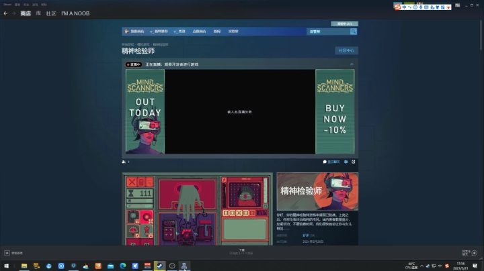Toggle Sogou Chinese/English 中 mode
The width and height of the screenshot is (484, 271).
click(404, 7)
